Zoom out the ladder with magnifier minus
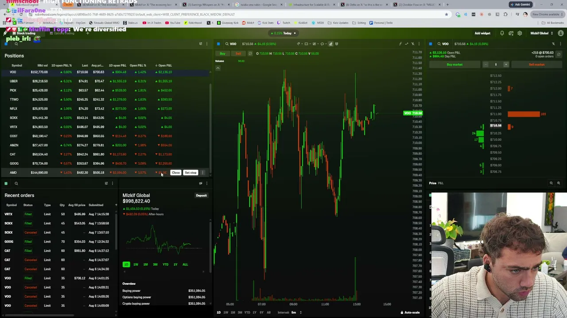 tap(551, 183)
